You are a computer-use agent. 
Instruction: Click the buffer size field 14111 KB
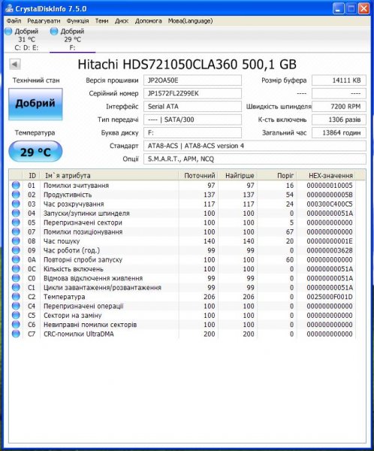pos(339,80)
